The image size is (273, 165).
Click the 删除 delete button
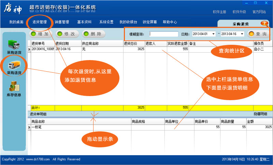(x=94, y=34)
